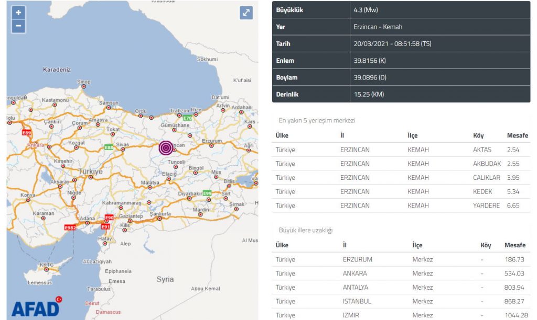Click the ERZURUM row in the big cities table
537x320 pixels.
[x=402, y=259]
